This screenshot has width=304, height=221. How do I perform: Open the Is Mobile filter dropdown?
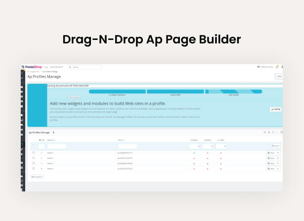click(x=208, y=147)
